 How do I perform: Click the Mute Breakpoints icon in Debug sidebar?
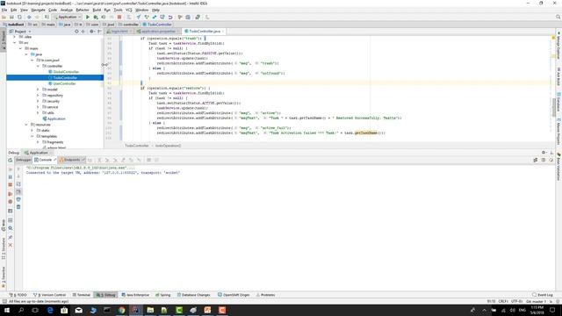pos(10,202)
